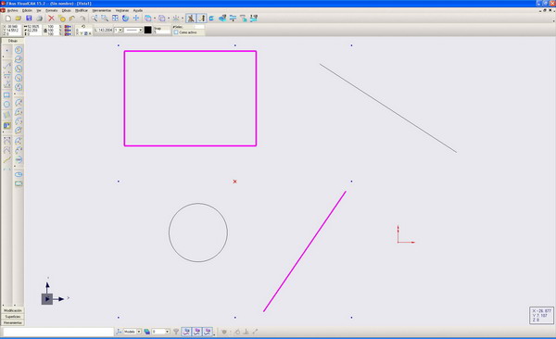Select the rectangle drawing tool
This screenshot has width=556, height=339.
pos(6,95)
